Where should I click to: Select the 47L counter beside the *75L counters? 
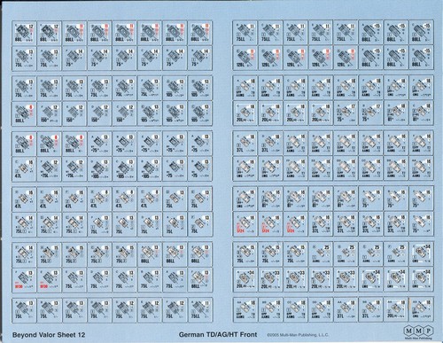click(24, 169)
